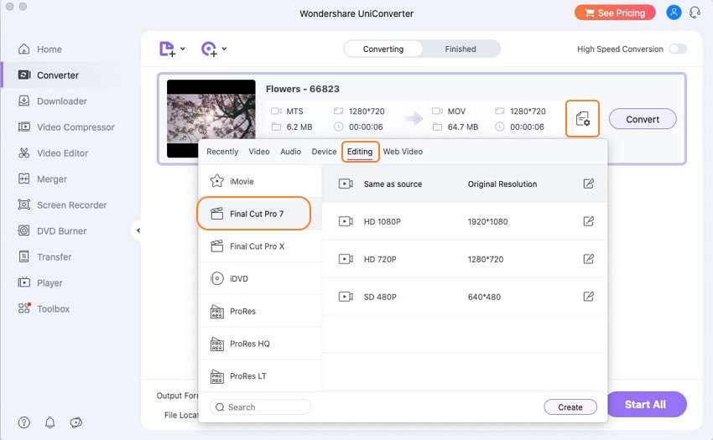Click the Flowers video thumbnail
Image resolution: width=713 pixels, height=440 pixels.
(211, 119)
